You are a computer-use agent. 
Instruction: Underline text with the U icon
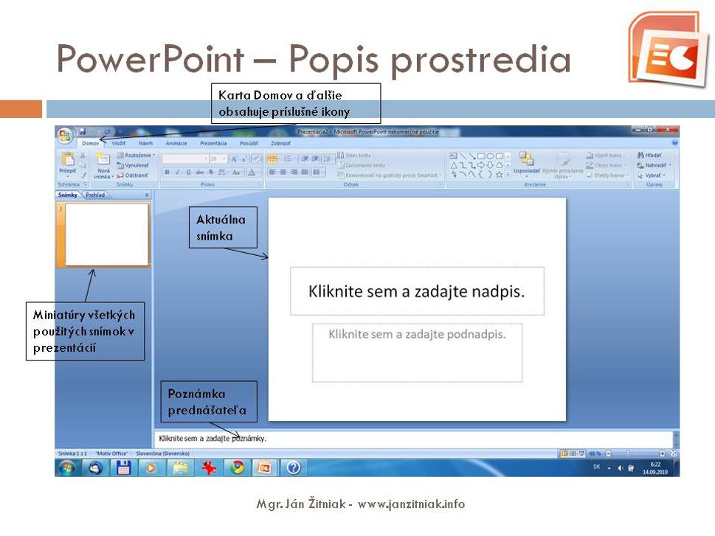click(188, 173)
